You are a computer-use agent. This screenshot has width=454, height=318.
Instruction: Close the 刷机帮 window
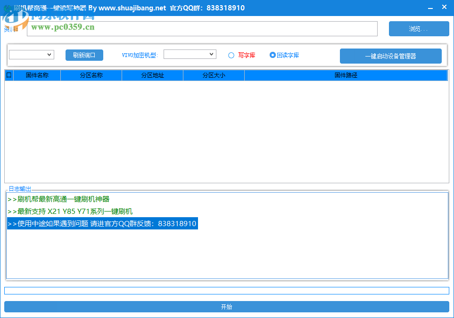click(x=445, y=7)
